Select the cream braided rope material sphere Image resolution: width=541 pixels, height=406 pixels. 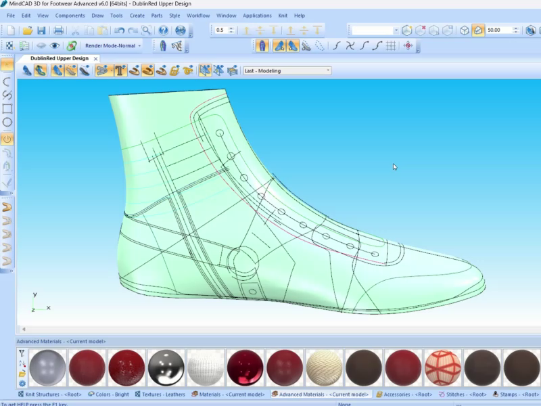coord(324,367)
